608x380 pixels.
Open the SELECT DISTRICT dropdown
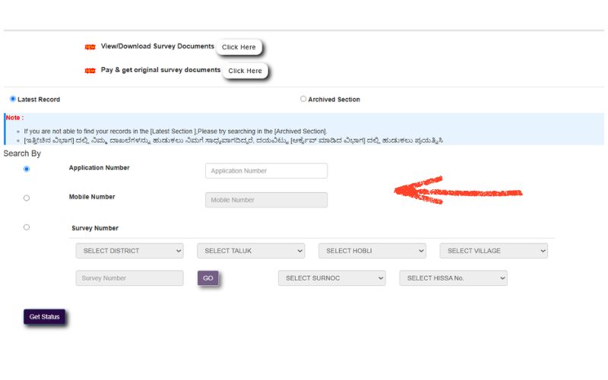pos(129,251)
